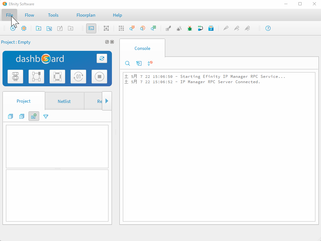The image size is (321, 241).
Task: Toggle console auto-scroll lock icon
Action: pyautogui.click(x=150, y=63)
